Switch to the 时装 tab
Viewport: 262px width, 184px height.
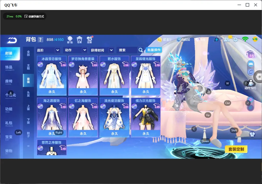pos(10,54)
